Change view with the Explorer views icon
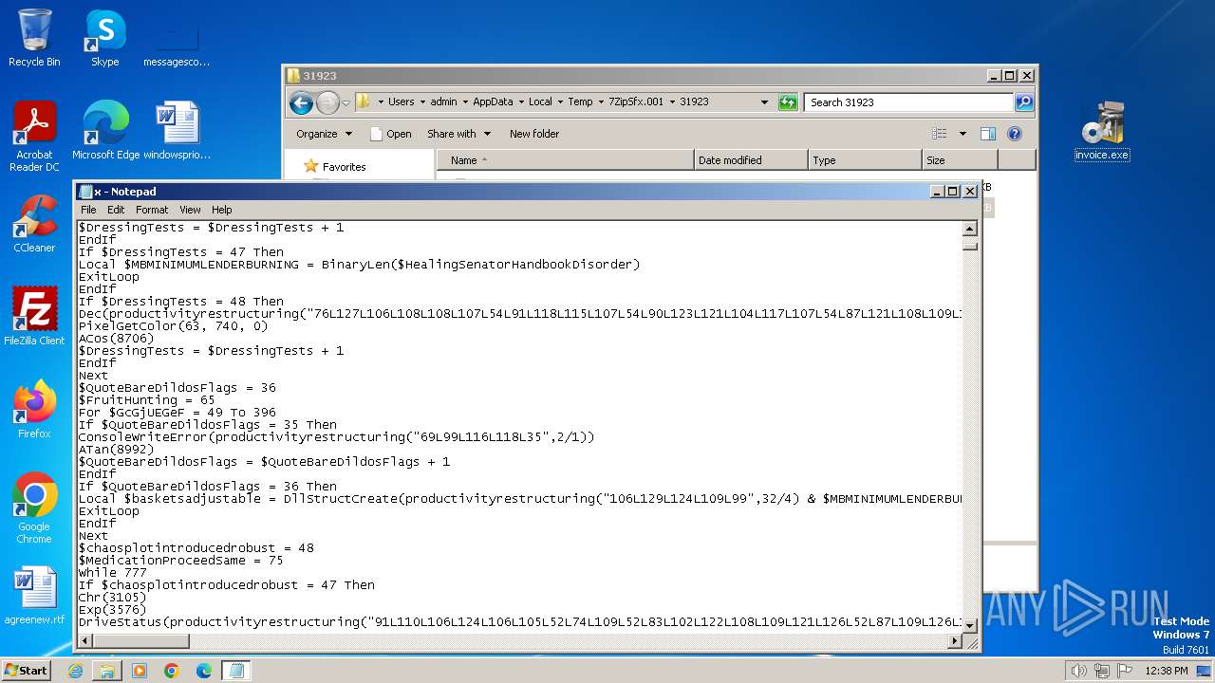The height and width of the screenshot is (683, 1215). click(940, 134)
